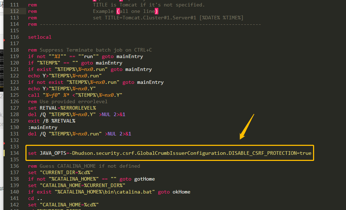Screen dimensions: 346x210
Task: Click 'echo Y>' line 124 ending in .Y
Action: [62, 89]
